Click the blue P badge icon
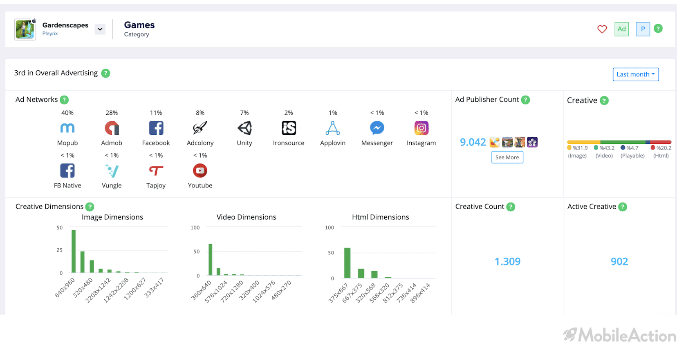Image resolution: width=677 pixels, height=352 pixels. pyautogui.click(x=643, y=29)
